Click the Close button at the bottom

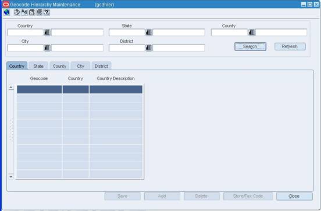coord(294,197)
